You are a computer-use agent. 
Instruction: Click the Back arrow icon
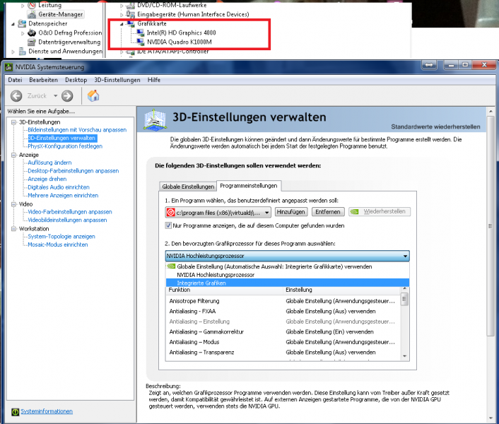[x=16, y=95]
